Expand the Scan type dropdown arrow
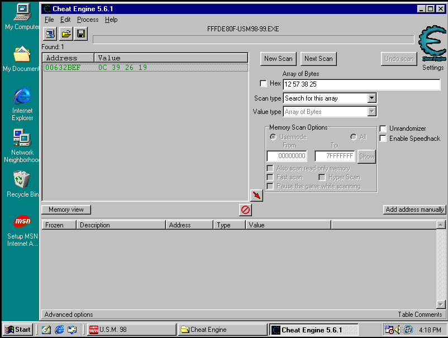Screen dimensions: 448x338 [371, 98]
